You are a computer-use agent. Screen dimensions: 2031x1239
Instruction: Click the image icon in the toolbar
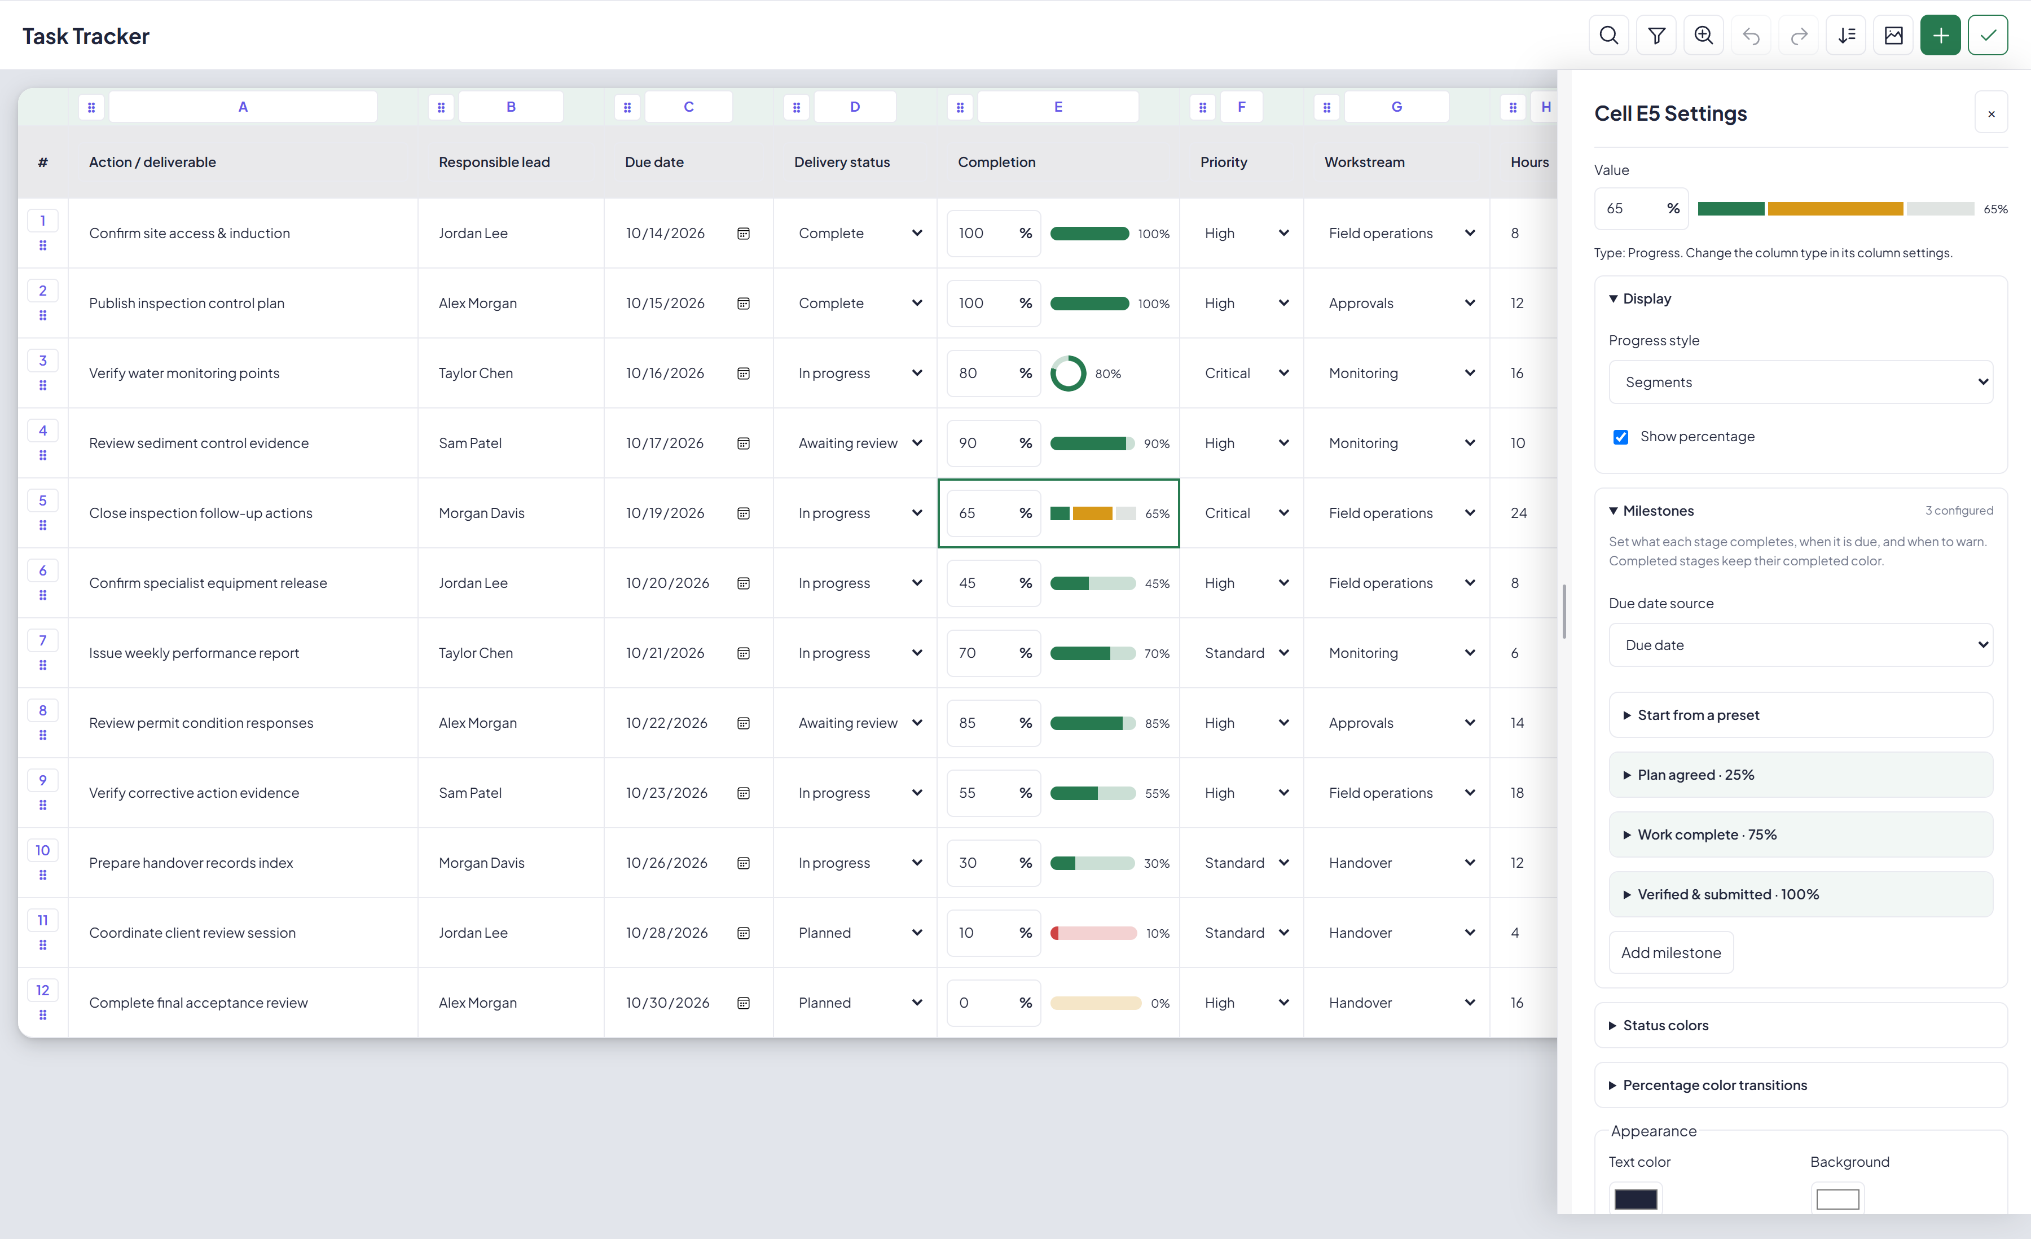click(x=1894, y=36)
